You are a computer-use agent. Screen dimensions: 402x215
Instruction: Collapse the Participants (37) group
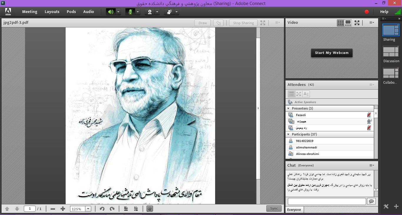click(x=288, y=134)
